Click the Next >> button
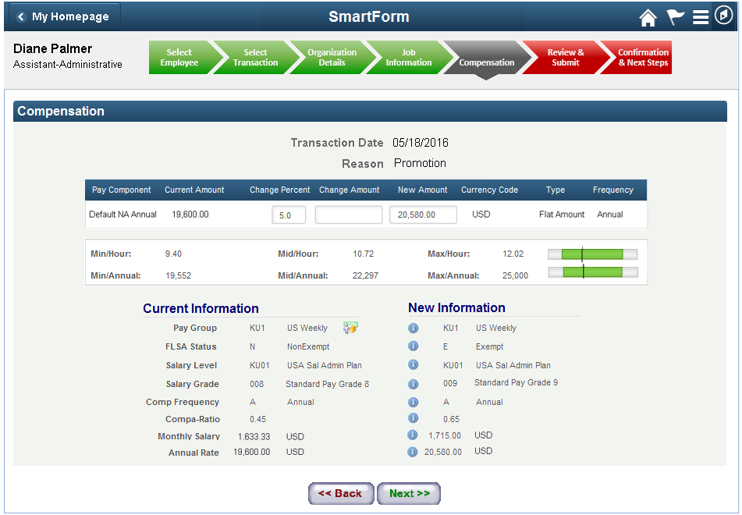The image size is (742, 515). [408, 493]
